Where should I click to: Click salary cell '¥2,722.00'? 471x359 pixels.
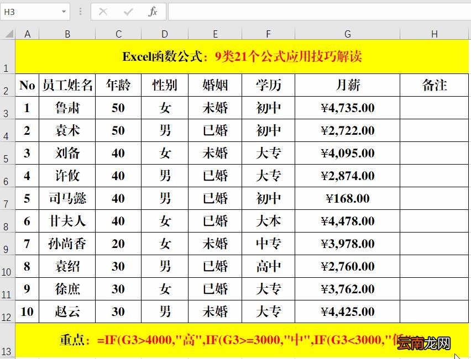[348, 130]
